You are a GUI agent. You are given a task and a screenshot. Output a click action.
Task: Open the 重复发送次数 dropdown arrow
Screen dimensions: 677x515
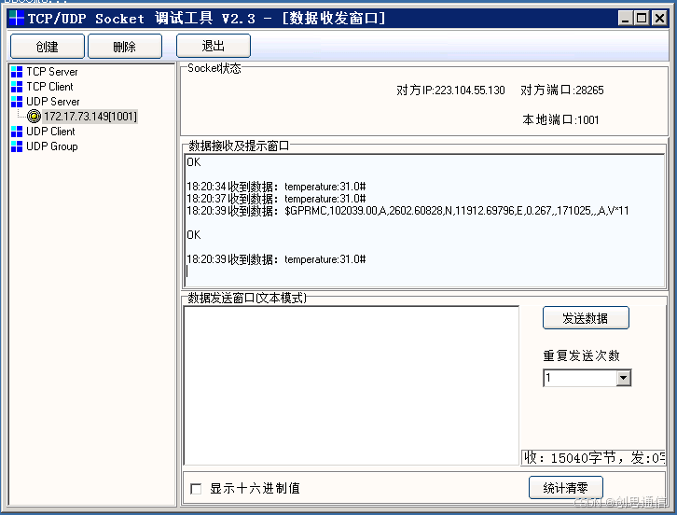(x=623, y=378)
